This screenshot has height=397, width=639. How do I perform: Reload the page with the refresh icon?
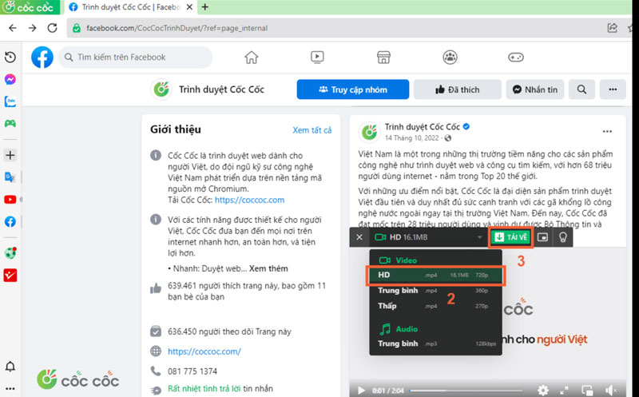(x=52, y=28)
